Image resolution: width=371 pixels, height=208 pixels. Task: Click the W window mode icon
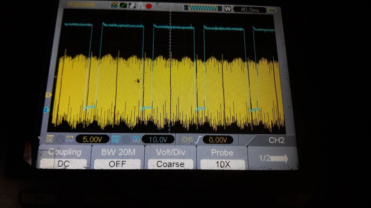(228, 9)
